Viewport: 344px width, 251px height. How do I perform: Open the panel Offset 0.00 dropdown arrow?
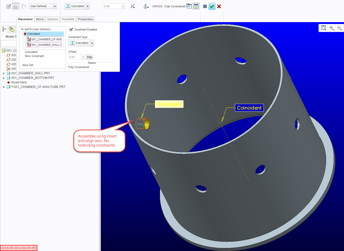click(83, 57)
